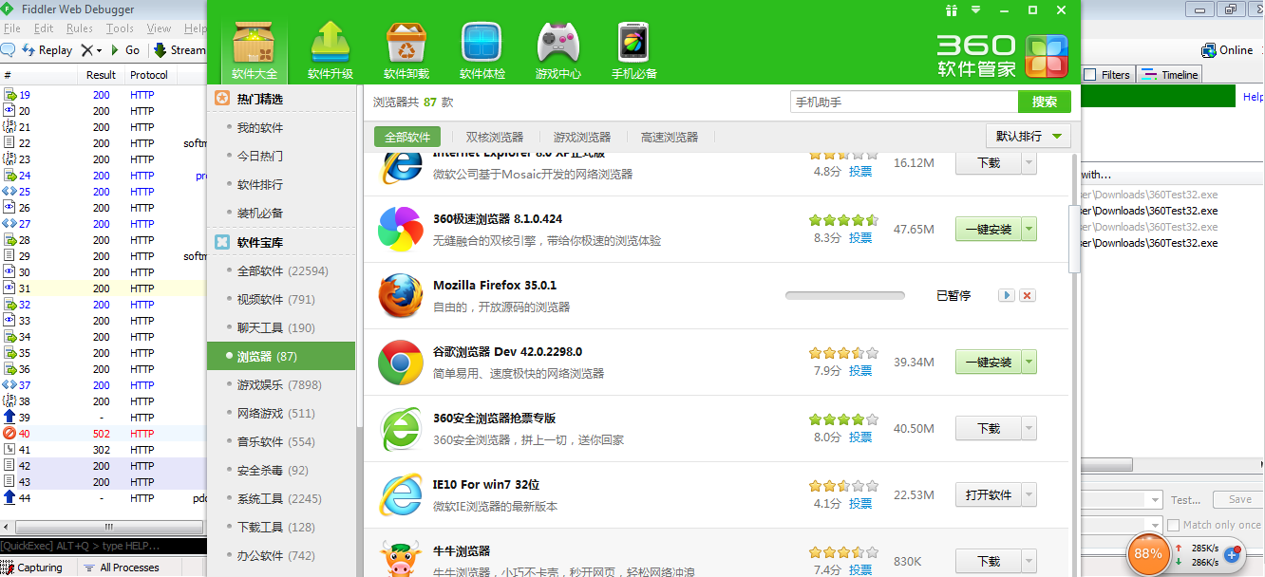The width and height of the screenshot is (1265, 577).
Task: Cancel the Firefox download with red X
Action: click(1027, 295)
